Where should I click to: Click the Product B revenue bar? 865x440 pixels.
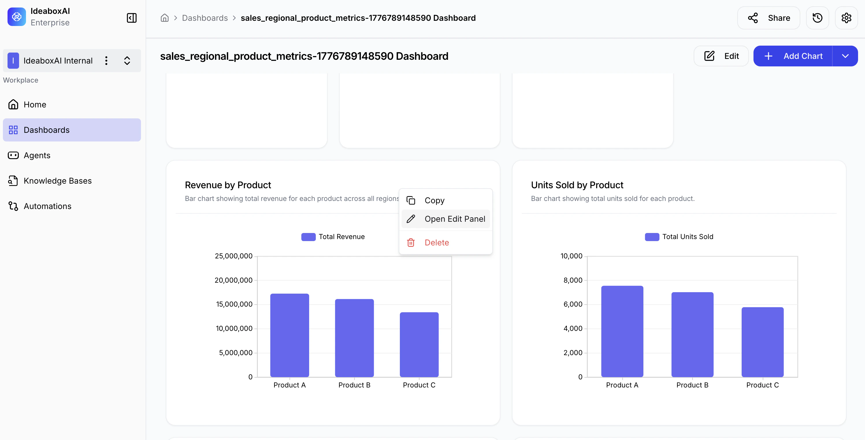coord(354,338)
